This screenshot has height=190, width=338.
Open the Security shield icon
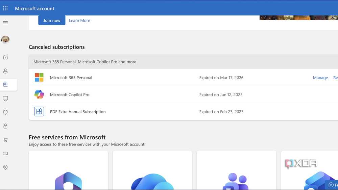(5, 112)
